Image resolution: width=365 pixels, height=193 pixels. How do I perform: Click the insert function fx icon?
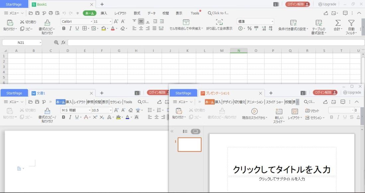click(63, 43)
